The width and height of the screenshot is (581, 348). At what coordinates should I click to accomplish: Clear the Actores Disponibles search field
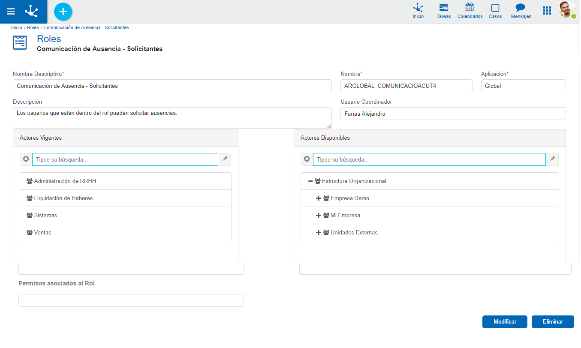[x=307, y=159]
